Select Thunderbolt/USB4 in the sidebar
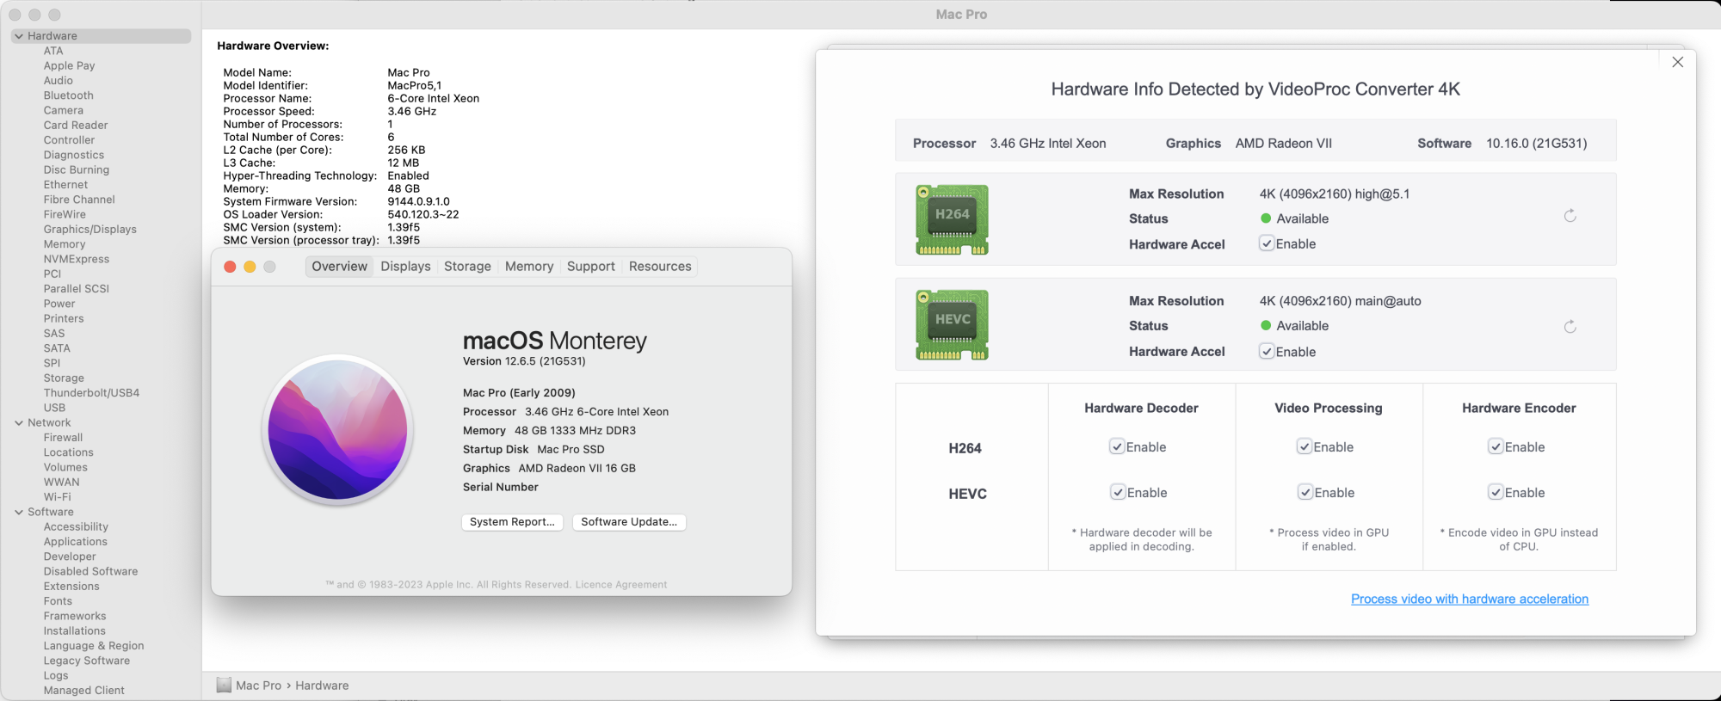 point(91,393)
